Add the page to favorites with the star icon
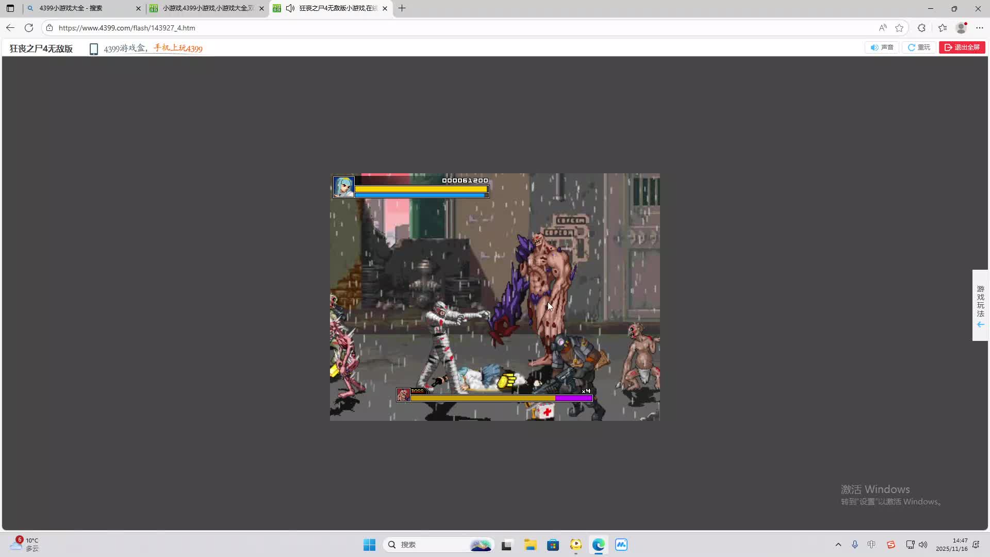Viewport: 990px width, 557px height. tap(899, 28)
